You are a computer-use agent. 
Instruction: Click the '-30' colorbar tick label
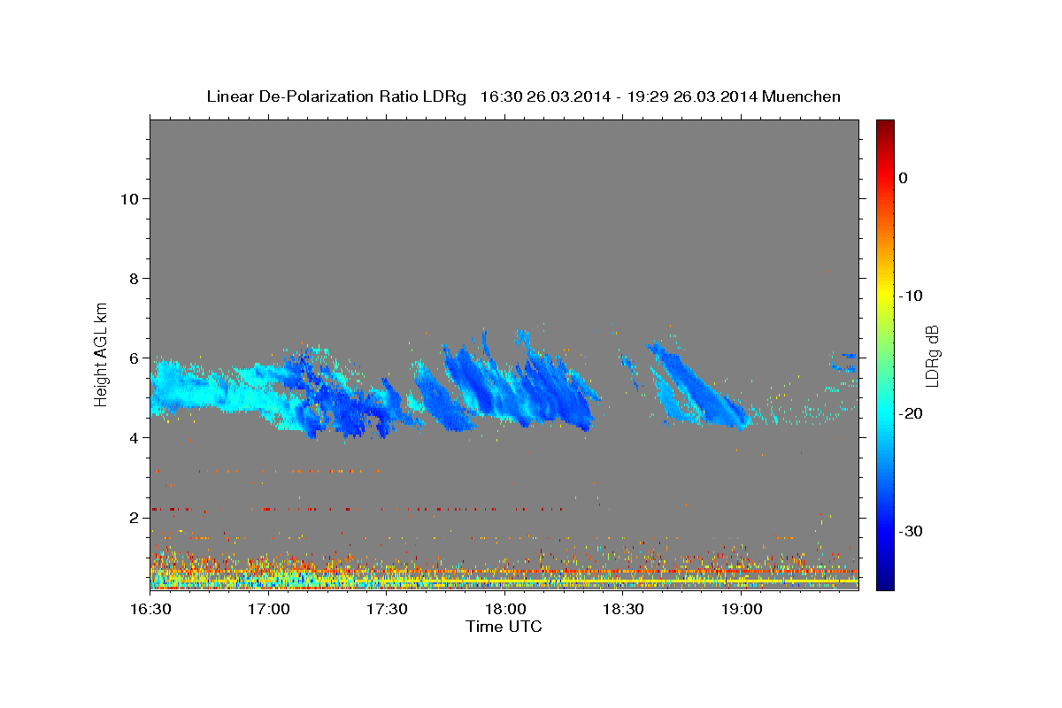tap(911, 531)
